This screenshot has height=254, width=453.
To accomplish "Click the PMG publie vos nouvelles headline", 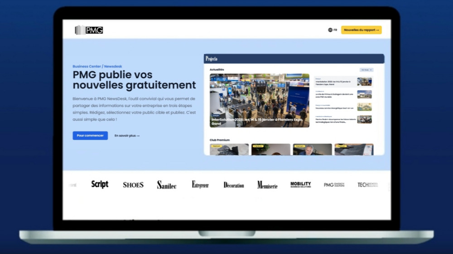I will 134,80.
